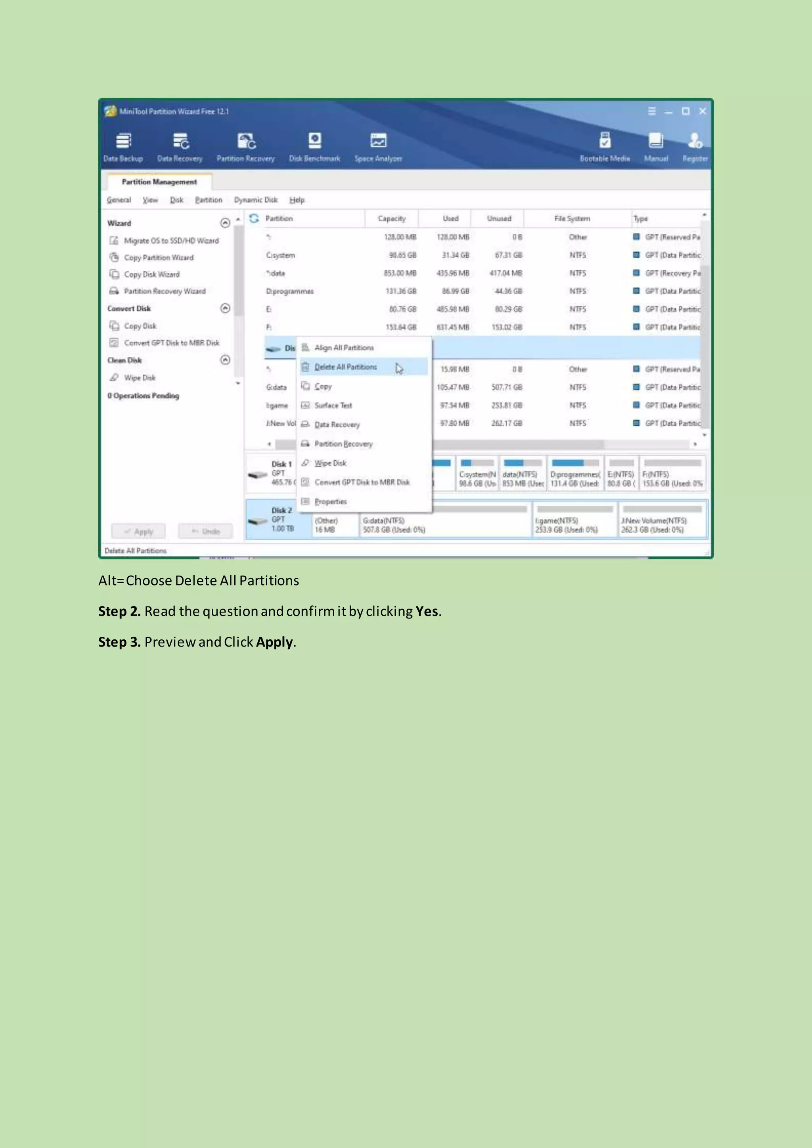This screenshot has height=1148, width=812.
Task: Open the Disk menu
Action: [176, 200]
